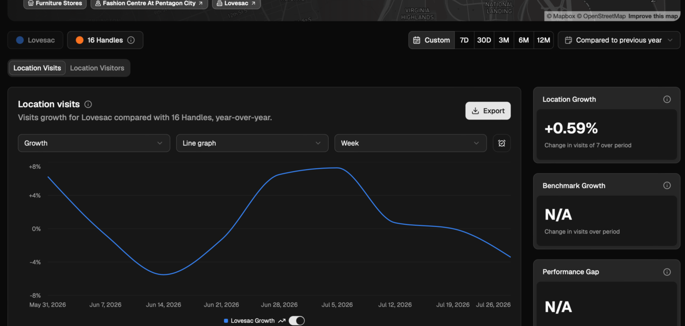Click the calendar icon in comparison dropdown
Image resolution: width=685 pixels, height=326 pixels.
coord(568,40)
